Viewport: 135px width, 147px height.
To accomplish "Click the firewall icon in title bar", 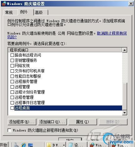I will click(4, 4).
